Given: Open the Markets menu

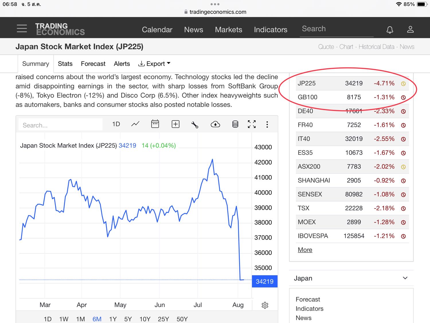Looking at the screenshot, I should tap(228, 30).
